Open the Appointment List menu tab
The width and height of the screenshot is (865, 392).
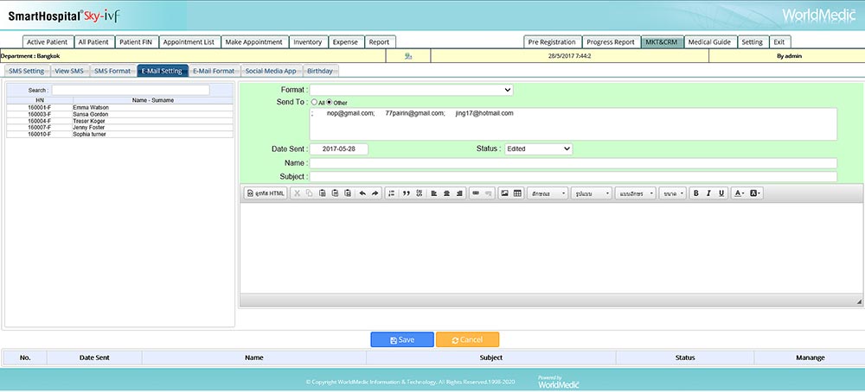(189, 41)
